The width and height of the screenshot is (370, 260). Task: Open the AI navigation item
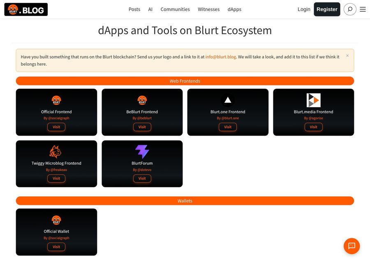tap(150, 9)
